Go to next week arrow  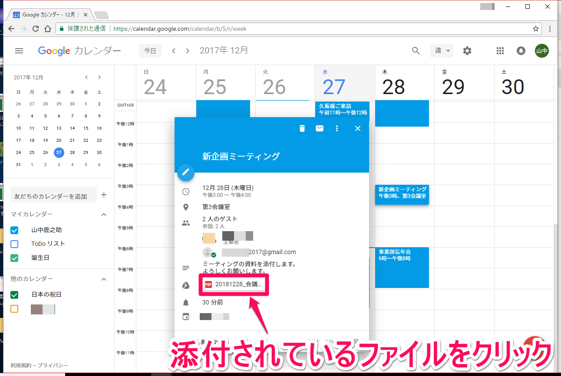(x=188, y=51)
